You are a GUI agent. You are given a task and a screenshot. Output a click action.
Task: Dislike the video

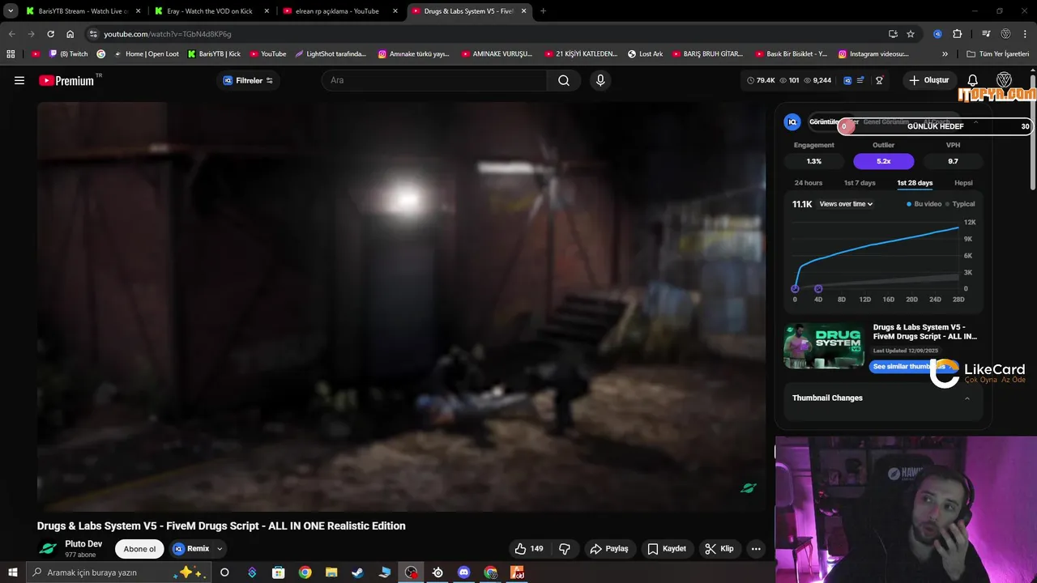(565, 548)
